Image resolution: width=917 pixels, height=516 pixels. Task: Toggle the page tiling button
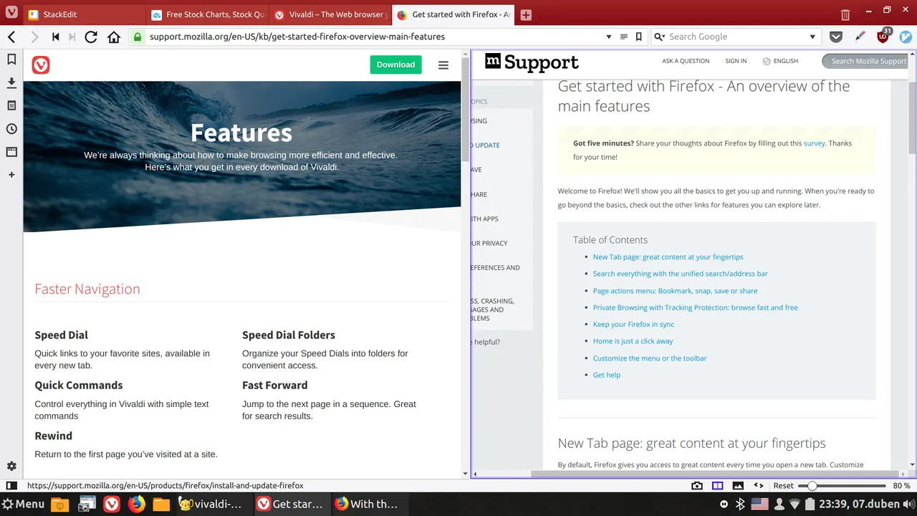tap(717, 485)
